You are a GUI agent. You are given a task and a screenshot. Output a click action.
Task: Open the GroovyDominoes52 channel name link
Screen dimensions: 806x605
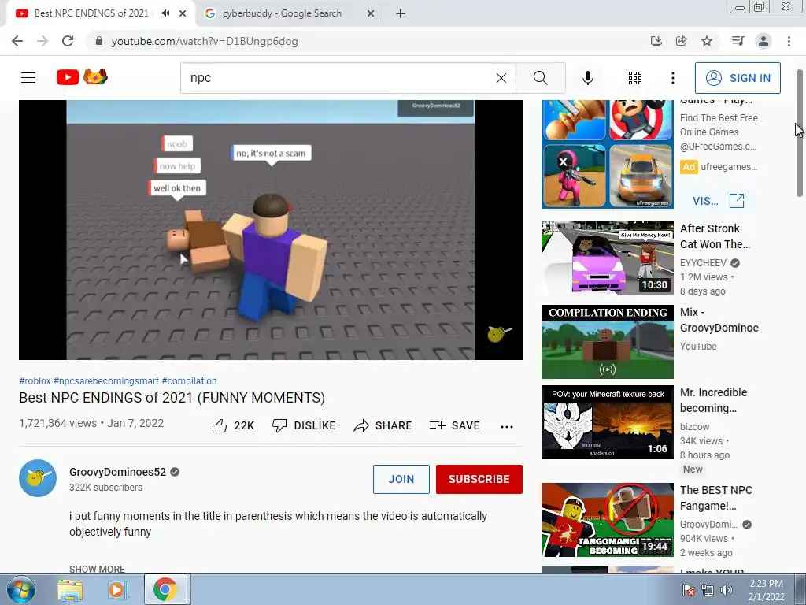(118, 472)
